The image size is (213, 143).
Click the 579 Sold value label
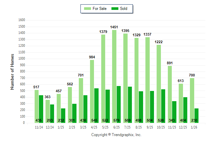pyautogui.click(x=119, y=120)
